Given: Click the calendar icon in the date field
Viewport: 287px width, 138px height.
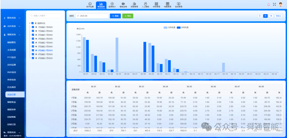Looking at the screenshot, I should (x=78, y=16).
